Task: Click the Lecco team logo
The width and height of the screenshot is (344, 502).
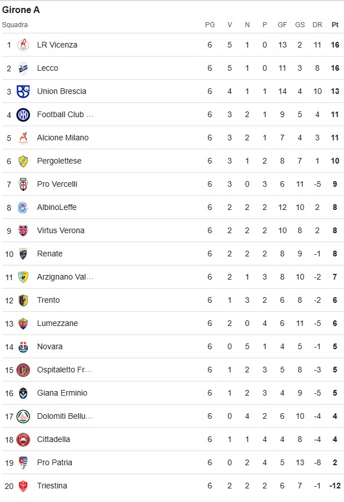Action: click(23, 68)
